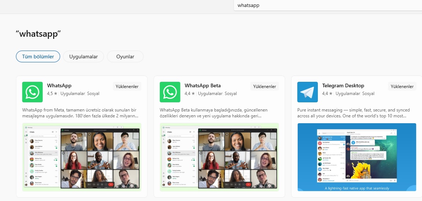Click the Telegram Desktop title text
The height and width of the screenshot is (201, 422).
pos(343,85)
